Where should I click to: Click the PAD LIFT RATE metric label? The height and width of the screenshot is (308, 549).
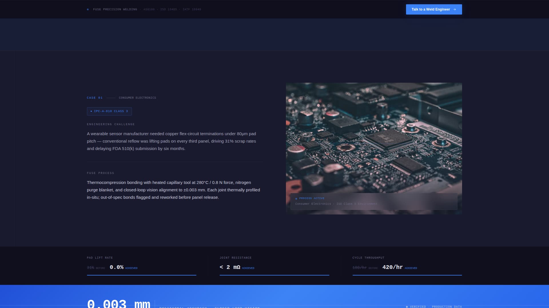pyautogui.click(x=100, y=258)
